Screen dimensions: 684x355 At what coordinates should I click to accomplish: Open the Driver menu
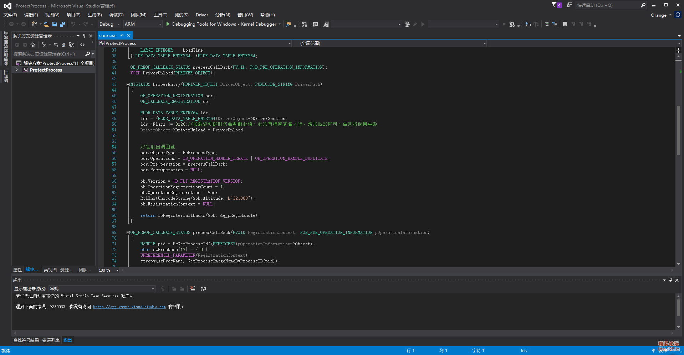[x=202, y=15]
